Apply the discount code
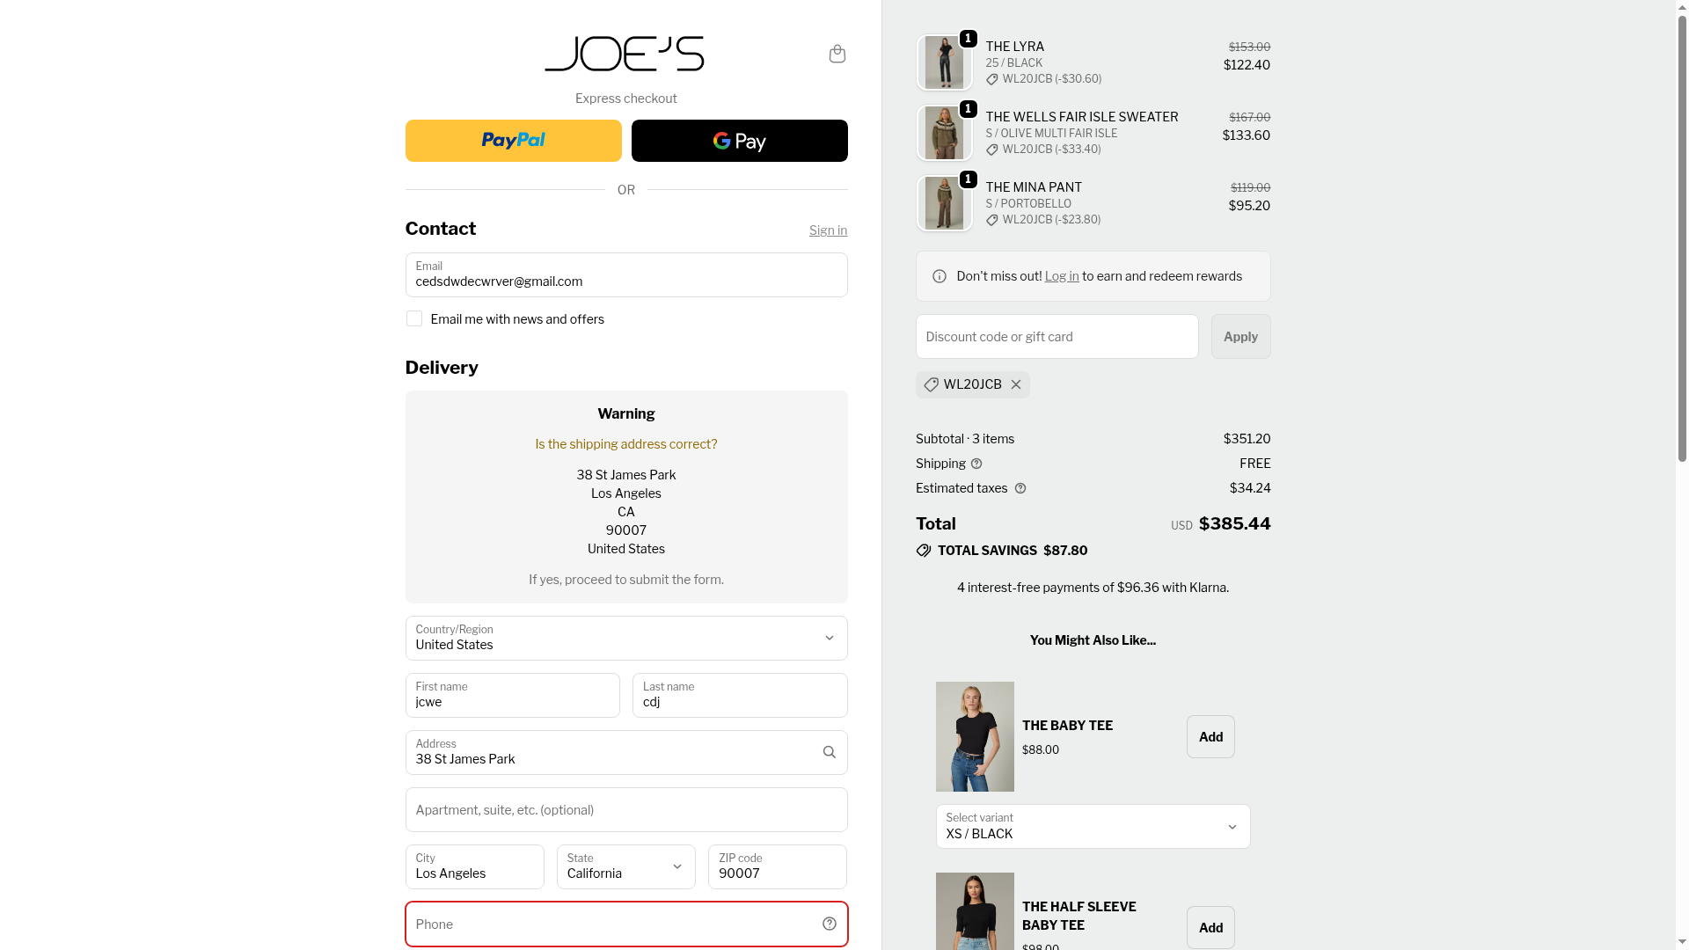This screenshot has height=950, width=1689. pos(1241,336)
